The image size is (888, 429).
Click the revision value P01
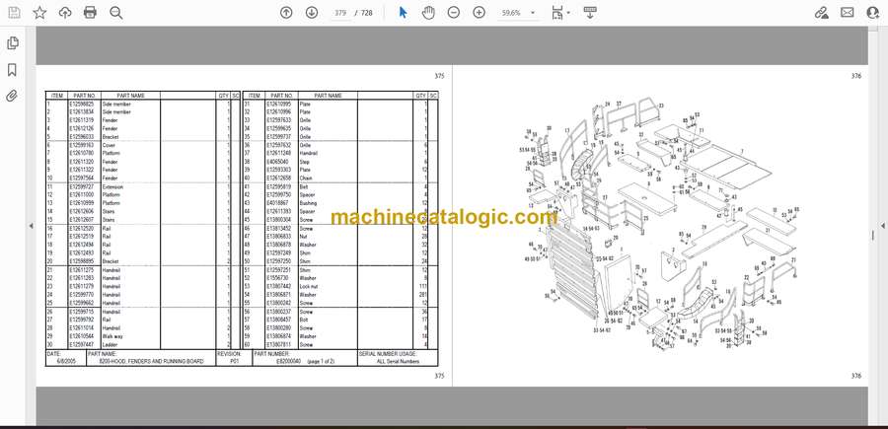point(235,361)
